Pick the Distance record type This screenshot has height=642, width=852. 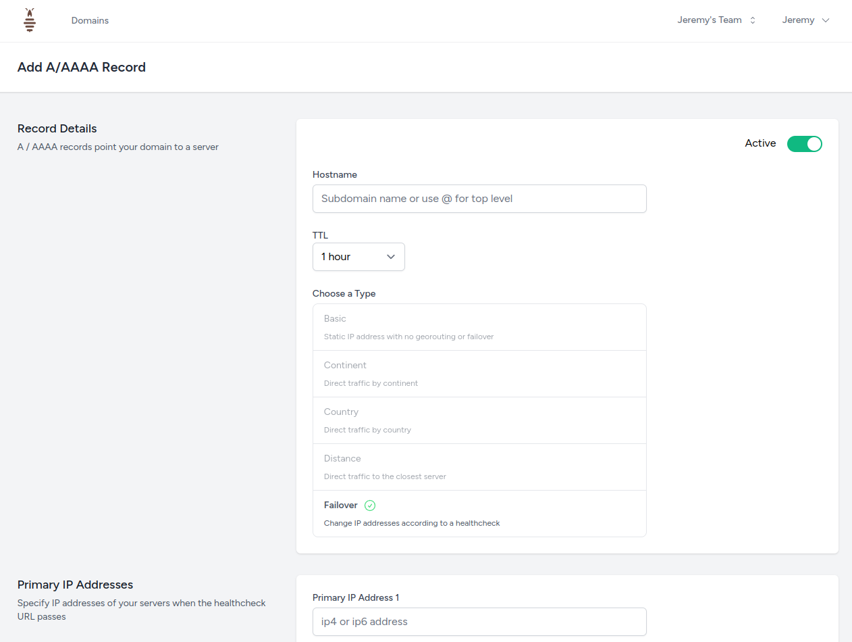point(479,467)
